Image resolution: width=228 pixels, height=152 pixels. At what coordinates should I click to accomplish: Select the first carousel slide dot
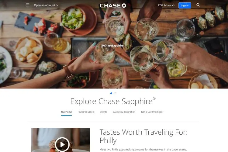pos(111,93)
